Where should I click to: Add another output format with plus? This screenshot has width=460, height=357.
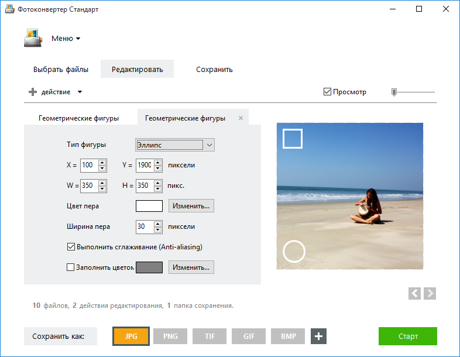[318, 336]
